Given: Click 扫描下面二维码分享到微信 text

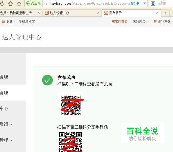Looking at the screenshot, I should [x=83, y=127].
